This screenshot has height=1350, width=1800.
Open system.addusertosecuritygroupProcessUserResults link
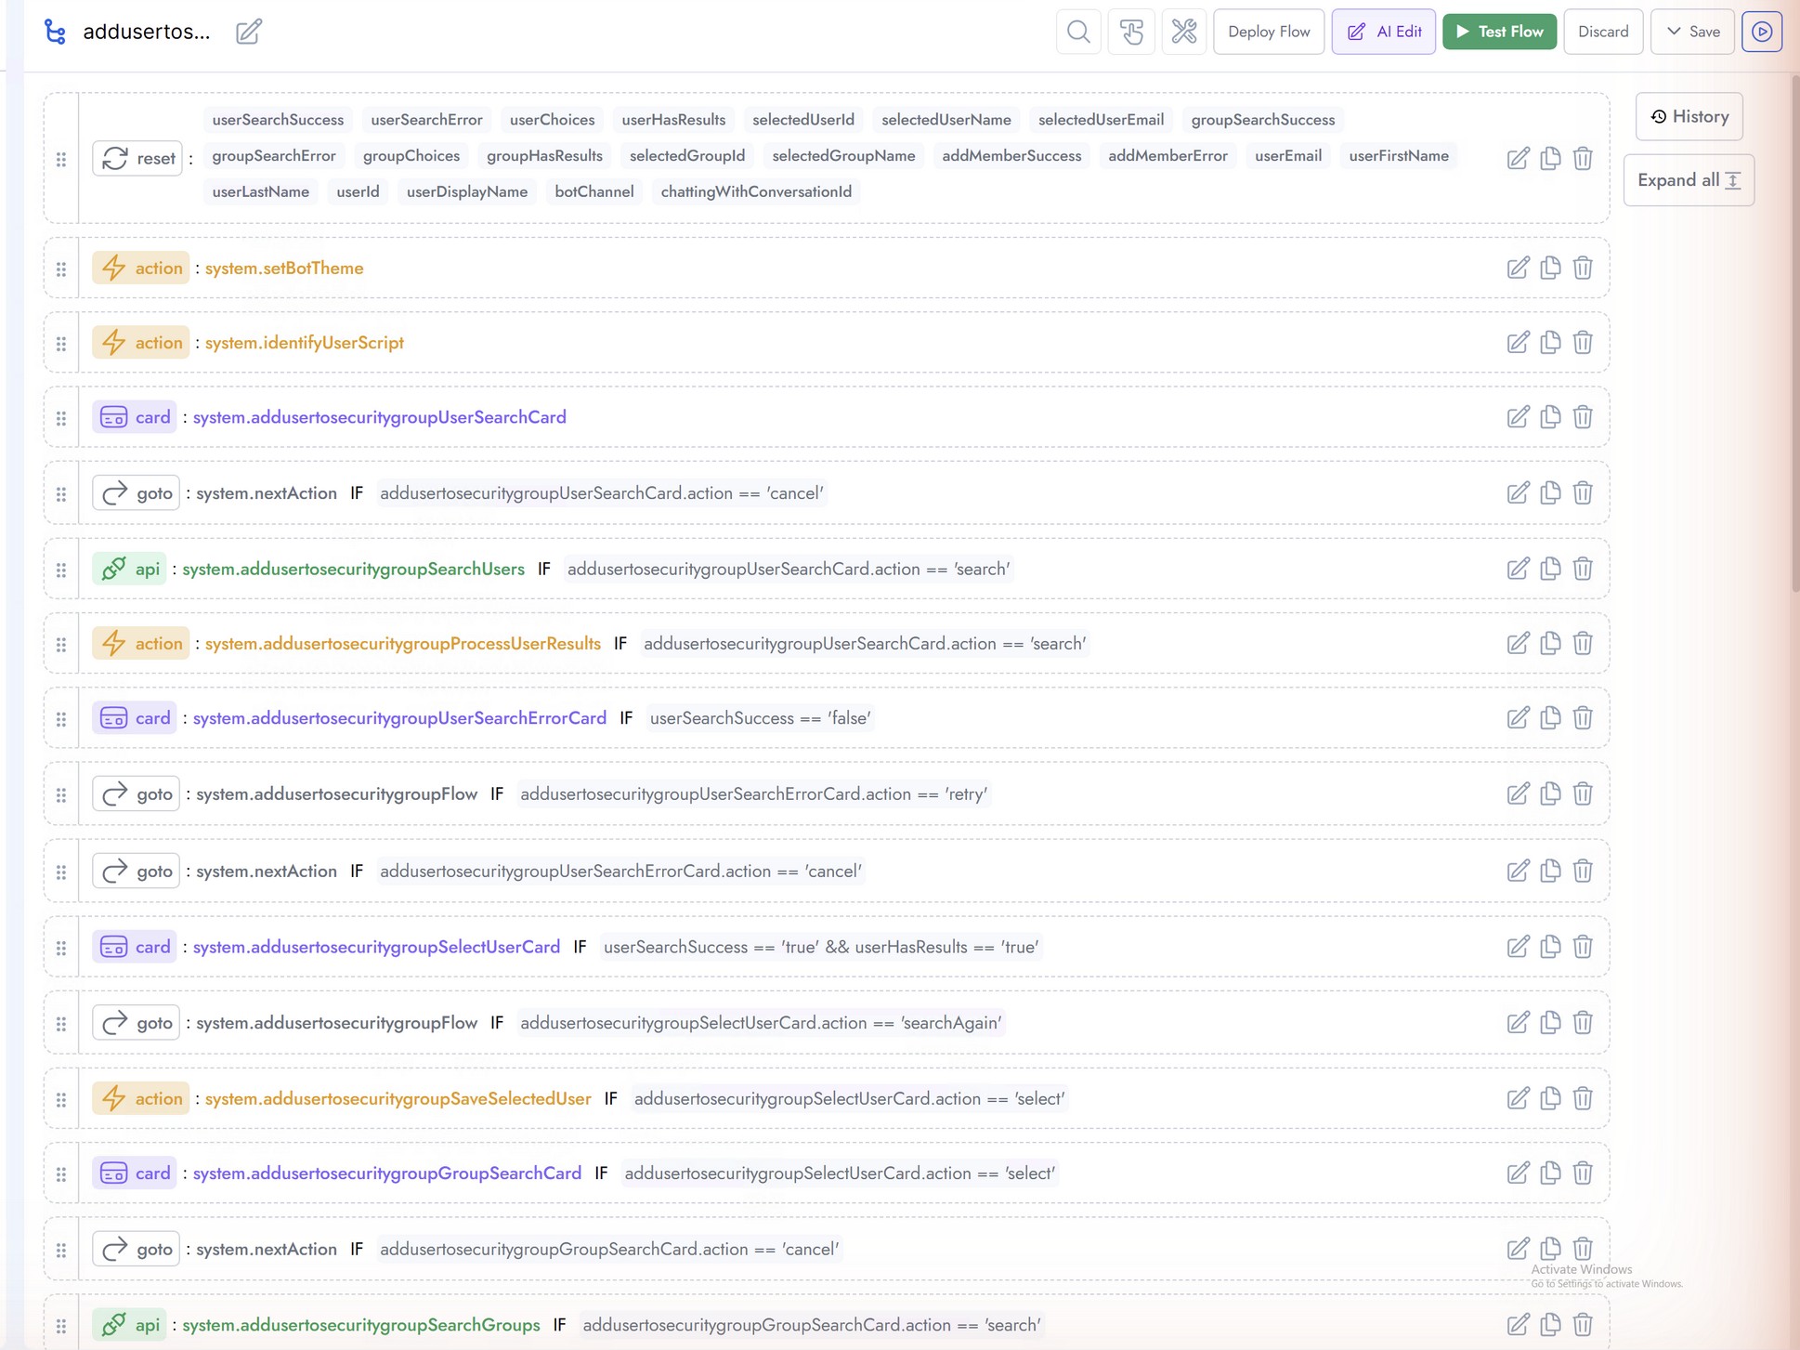point(403,643)
